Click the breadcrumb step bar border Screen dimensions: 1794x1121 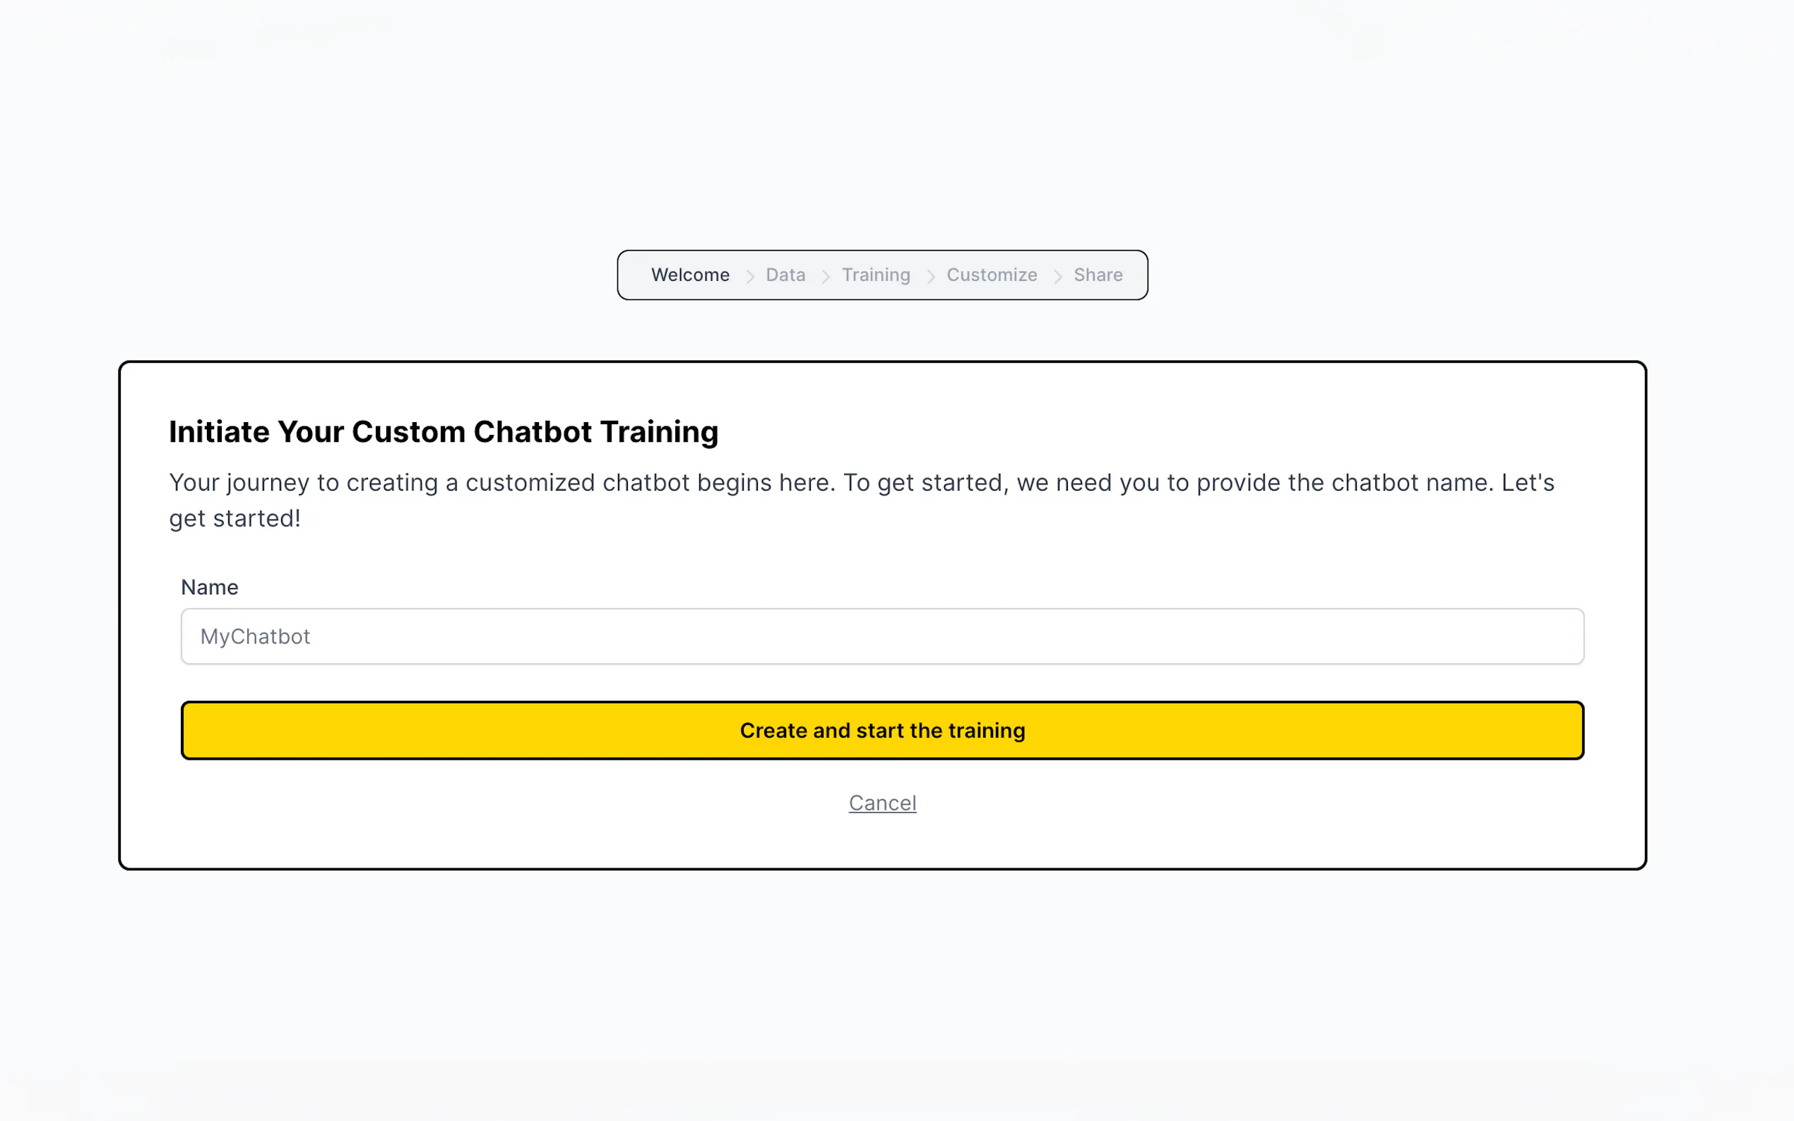tap(881, 251)
